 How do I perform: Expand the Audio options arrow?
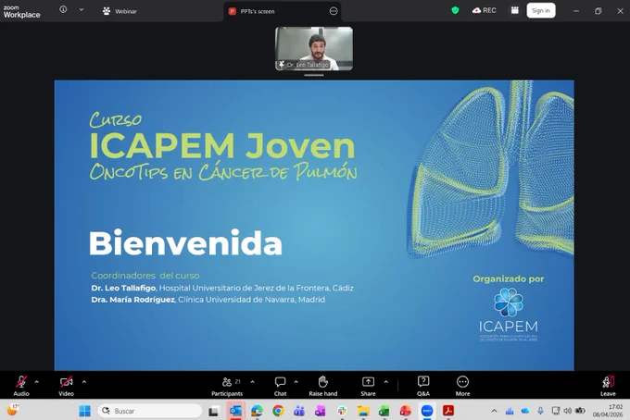[36, 382]
